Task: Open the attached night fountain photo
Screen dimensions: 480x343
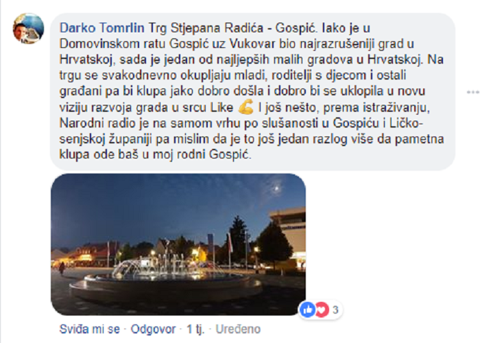Action: [x=178, y=244]
